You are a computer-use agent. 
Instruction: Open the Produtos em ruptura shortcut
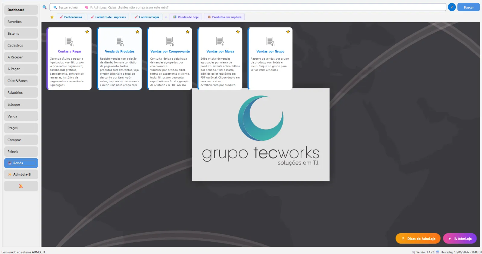click(x=224, y=17)
